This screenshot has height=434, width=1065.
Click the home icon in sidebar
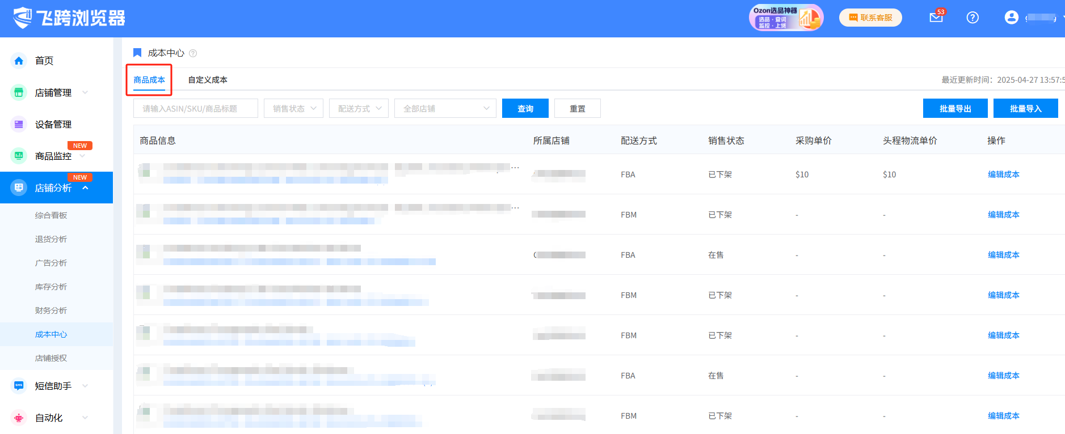pyautogui.click(x=19, y=61)
